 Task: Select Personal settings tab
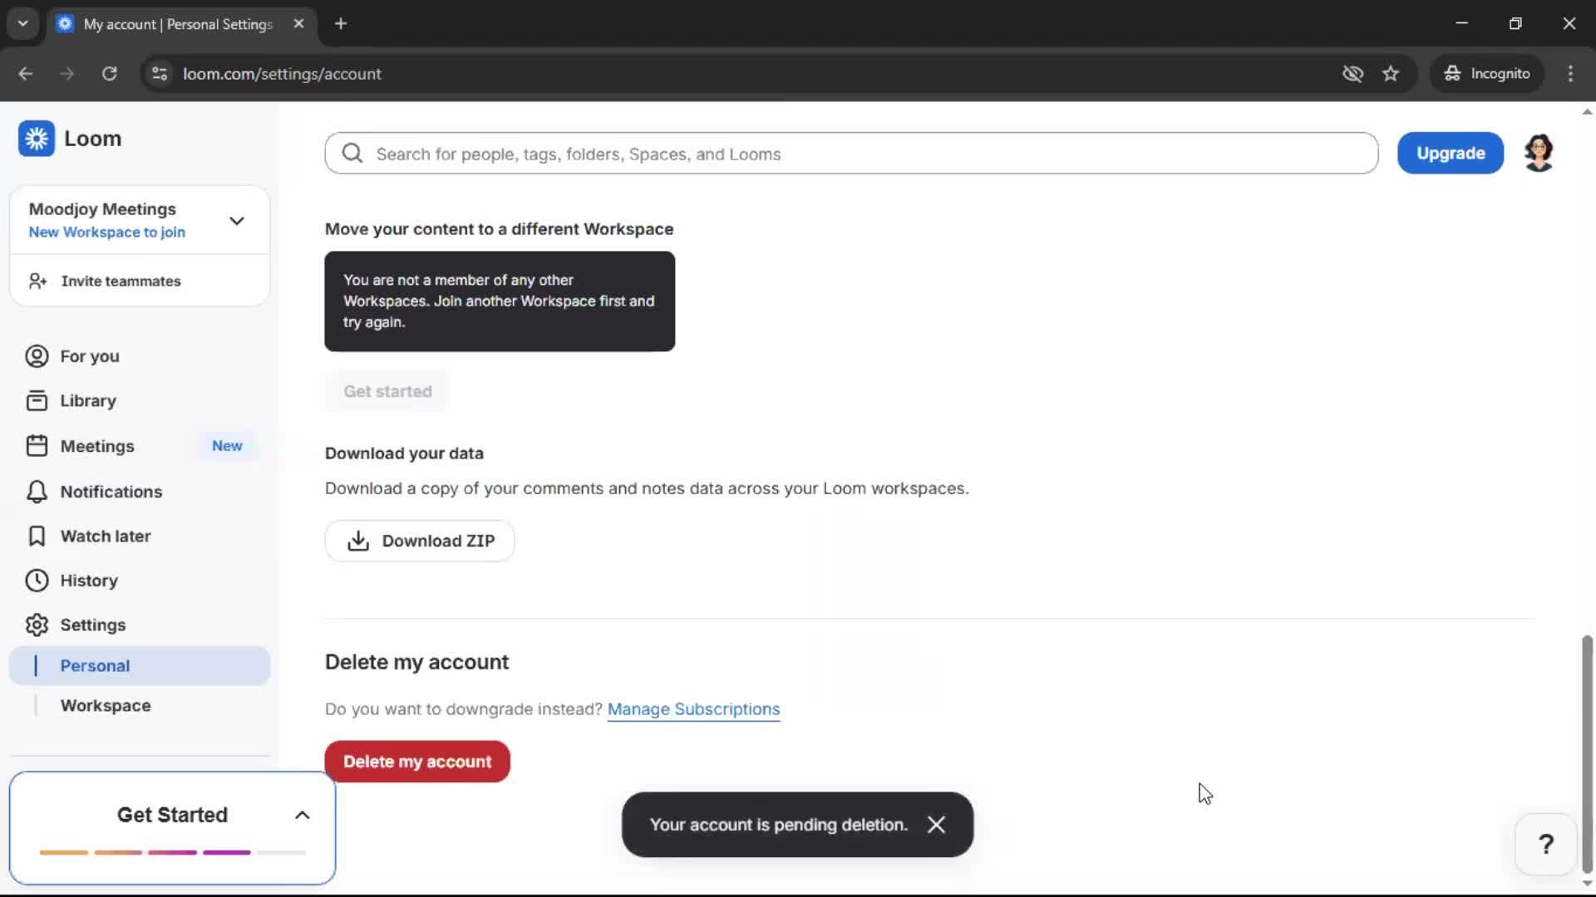pos(95,666)
